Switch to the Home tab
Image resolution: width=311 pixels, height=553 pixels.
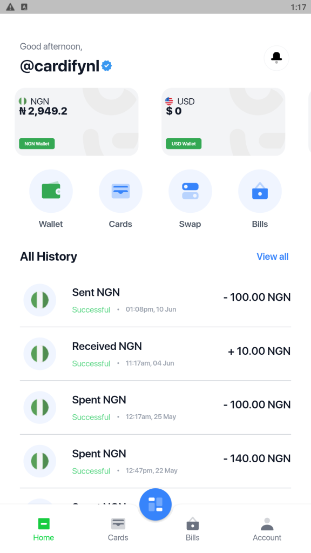[x=43, y=529]
